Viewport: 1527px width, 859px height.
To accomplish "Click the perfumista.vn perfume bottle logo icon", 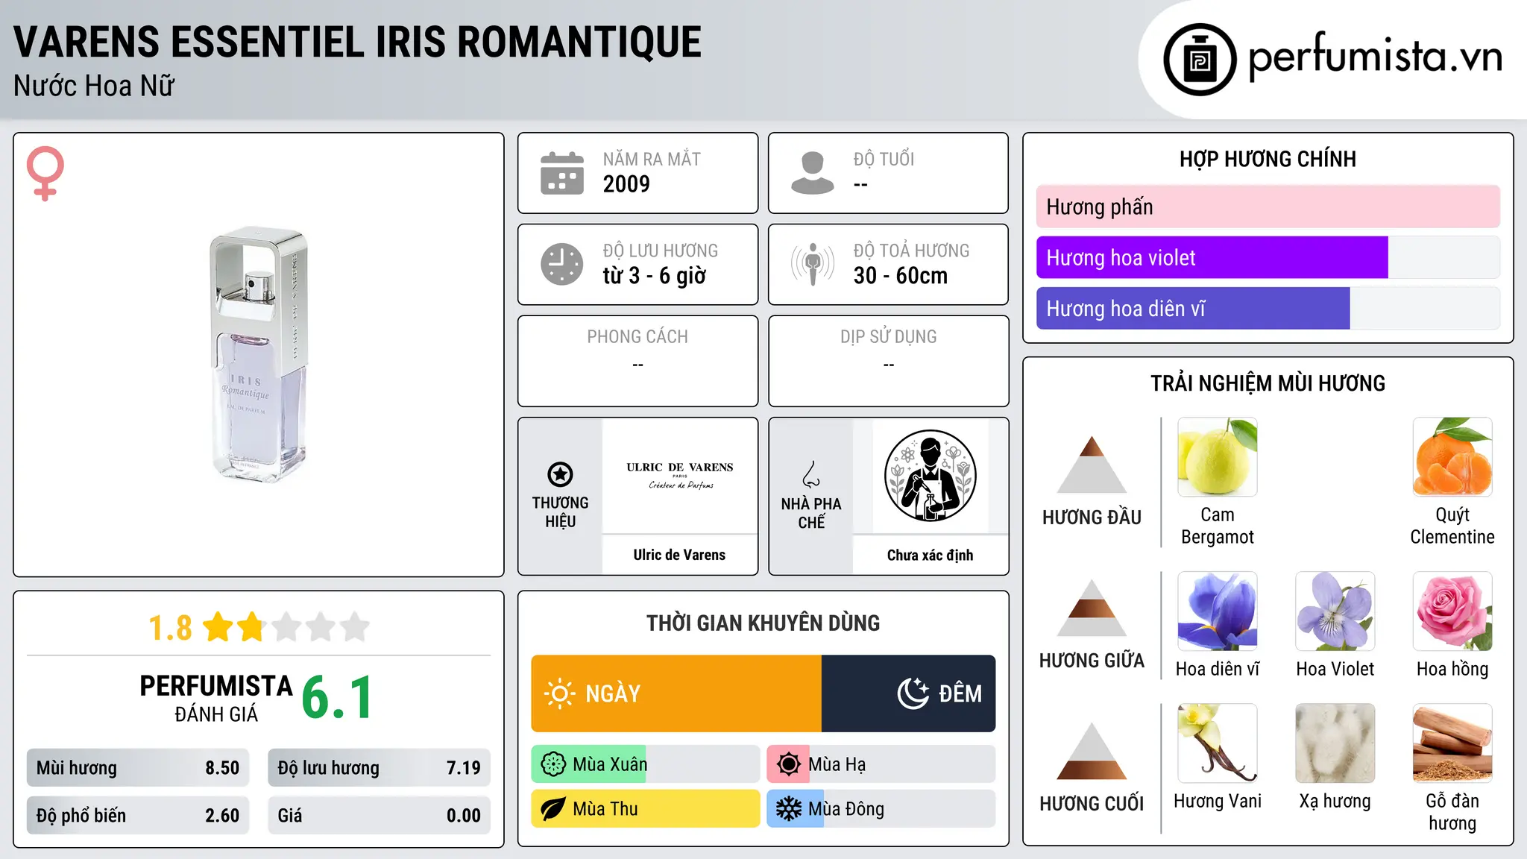I will (1200, 60).
